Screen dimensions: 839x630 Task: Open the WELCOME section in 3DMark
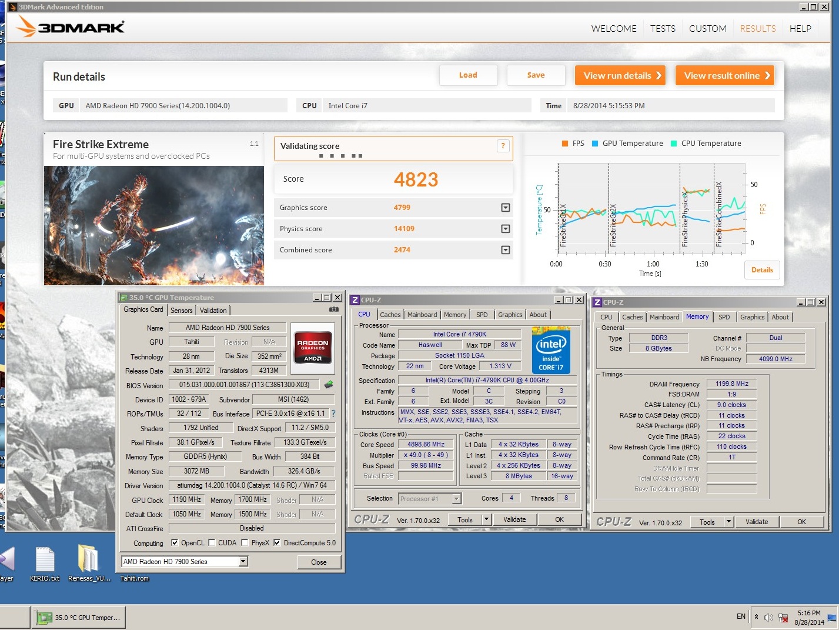click(x=614, y=28)
